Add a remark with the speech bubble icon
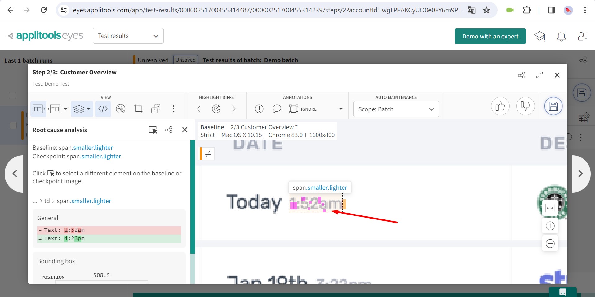Viewport: 595px width, 297px height. [277, 109]
